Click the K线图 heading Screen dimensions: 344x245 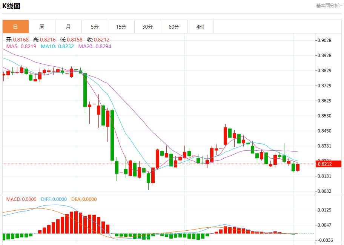pos(11,6)
